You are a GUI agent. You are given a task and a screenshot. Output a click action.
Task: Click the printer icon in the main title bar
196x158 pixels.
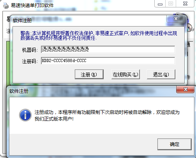[x=6, y=5]
